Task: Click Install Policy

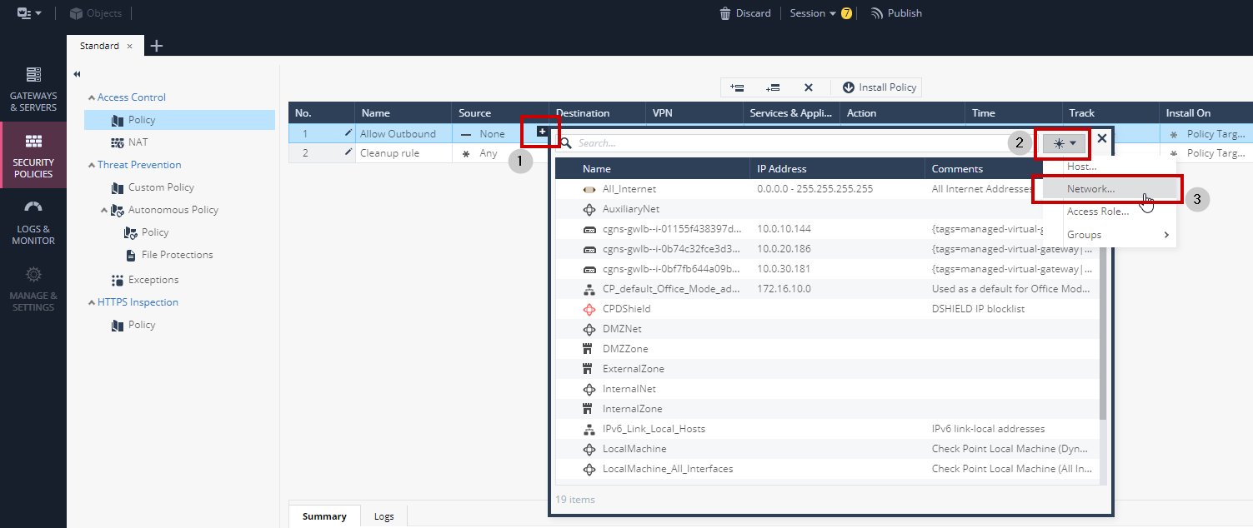Action: 876,87
